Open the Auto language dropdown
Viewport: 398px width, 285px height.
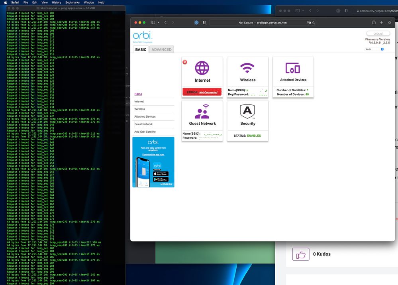[374, 49]
